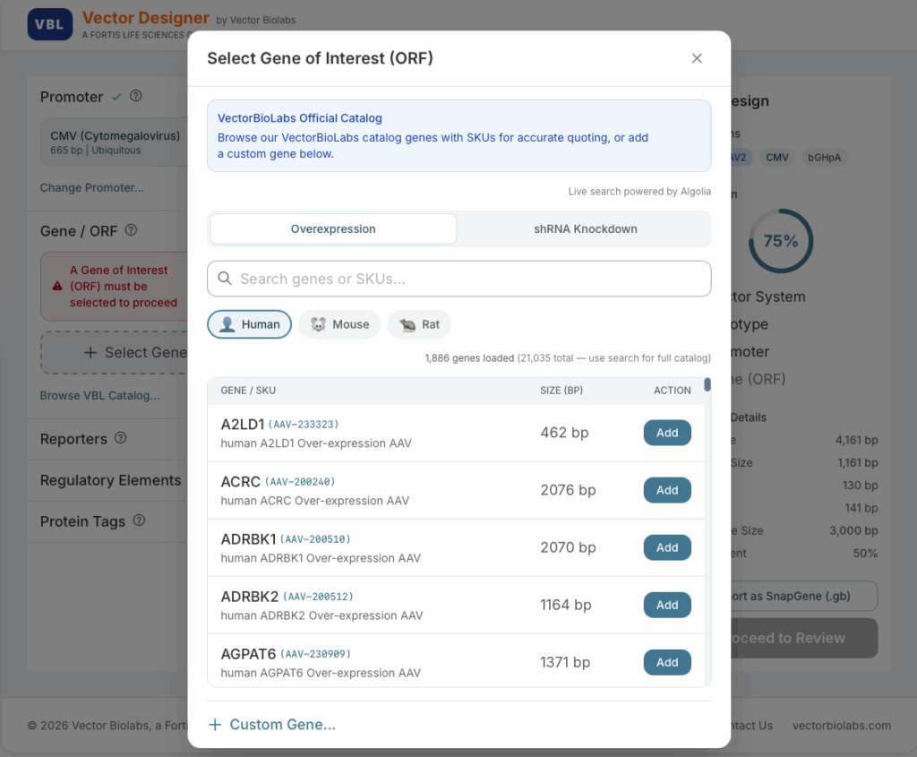Open the Protein Tags help icon
Image resolution: width=917 pixels, height=757 pixels.
[139, 520]
